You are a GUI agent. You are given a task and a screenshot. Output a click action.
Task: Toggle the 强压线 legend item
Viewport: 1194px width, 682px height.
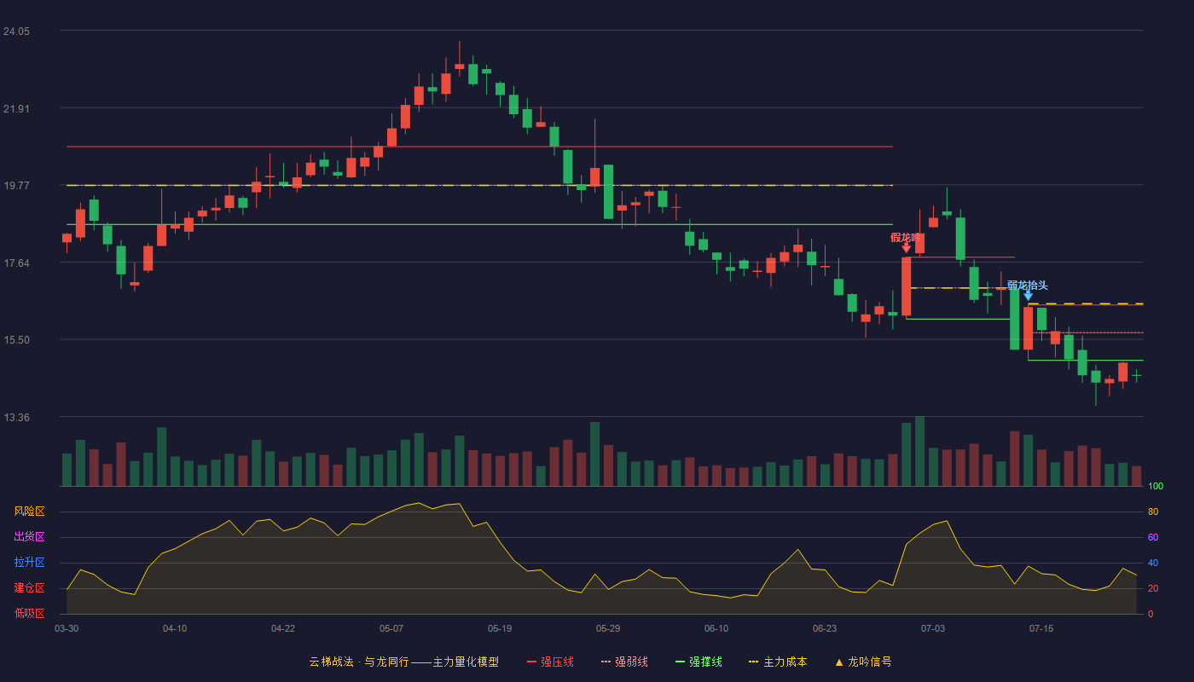550,662
